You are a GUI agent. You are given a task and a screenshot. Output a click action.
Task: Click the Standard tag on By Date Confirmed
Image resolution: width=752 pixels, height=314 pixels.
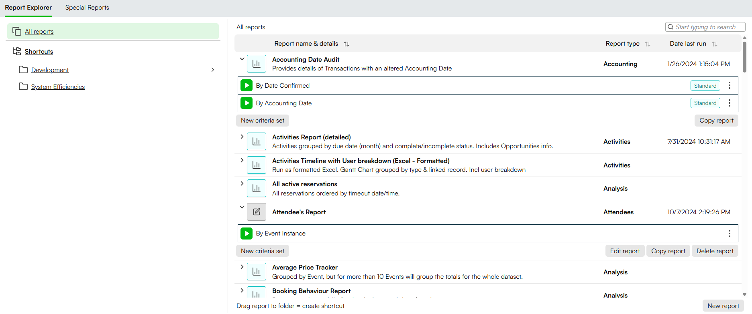coord(705,86)
